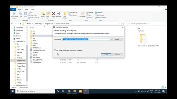Select Paste shortcut in ribbon
The height and width of the screenshot is (99, 177).
click(x=34, y=18)
